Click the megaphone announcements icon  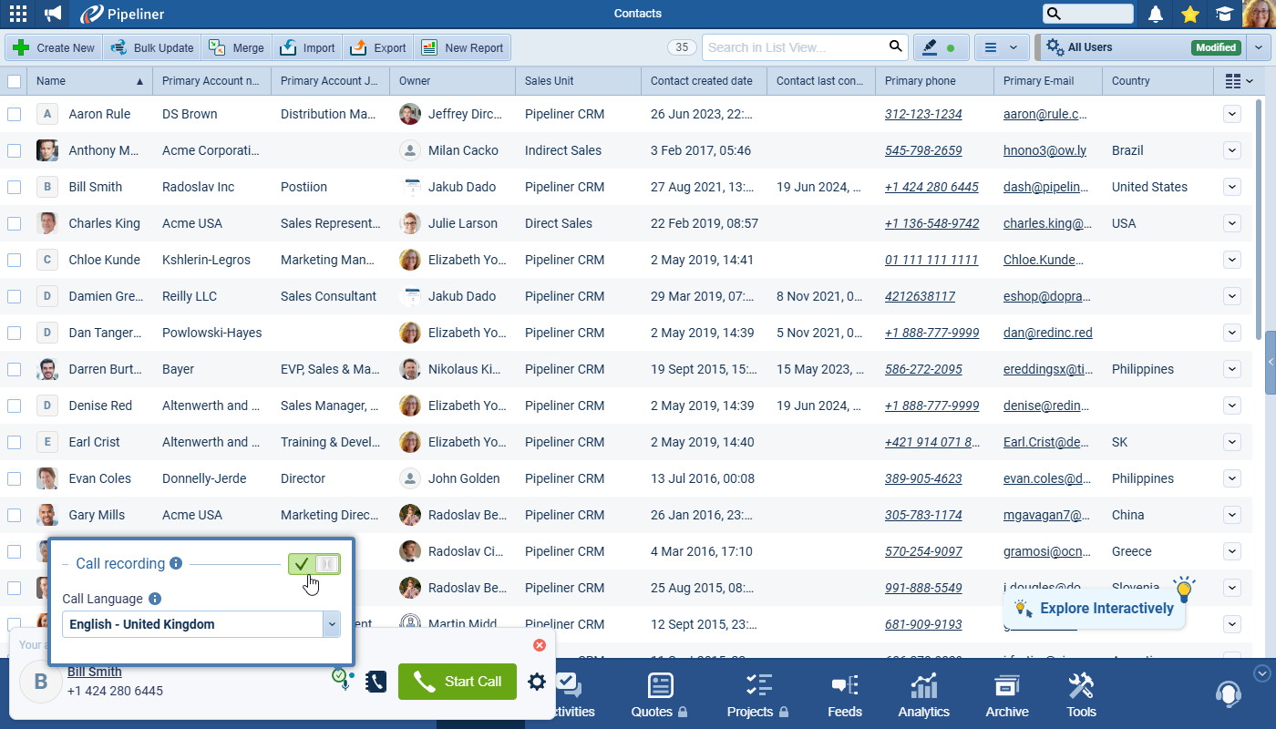(x=54, y=14)
